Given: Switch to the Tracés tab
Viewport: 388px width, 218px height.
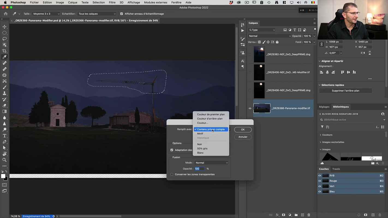Looking at the screenshot, I should 336,169.
